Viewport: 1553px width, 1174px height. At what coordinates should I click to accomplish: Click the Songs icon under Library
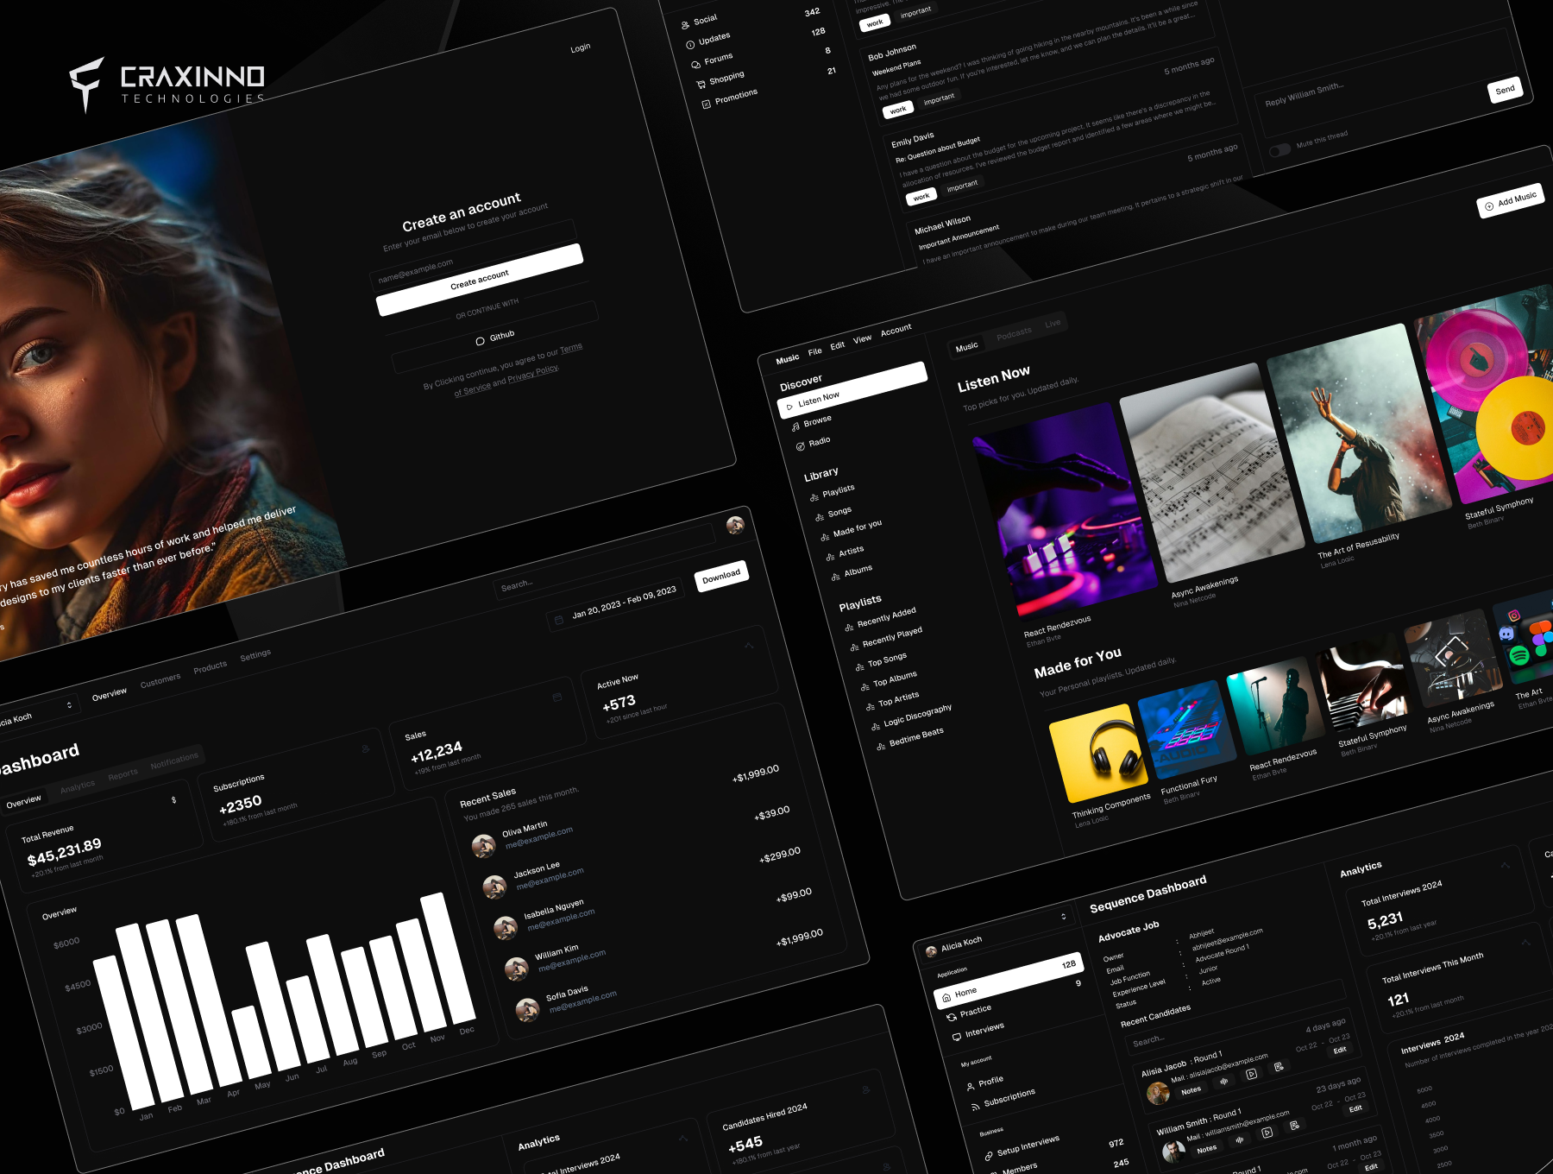click(820, 517)
